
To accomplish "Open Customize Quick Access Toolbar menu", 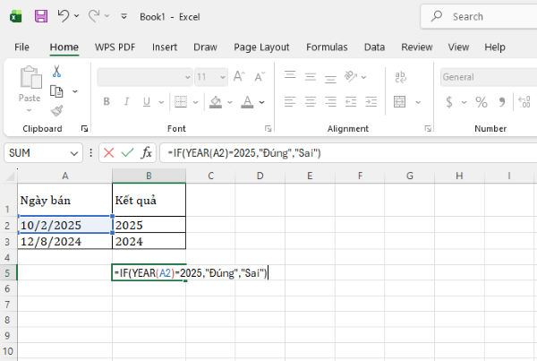I will [124, 16].
